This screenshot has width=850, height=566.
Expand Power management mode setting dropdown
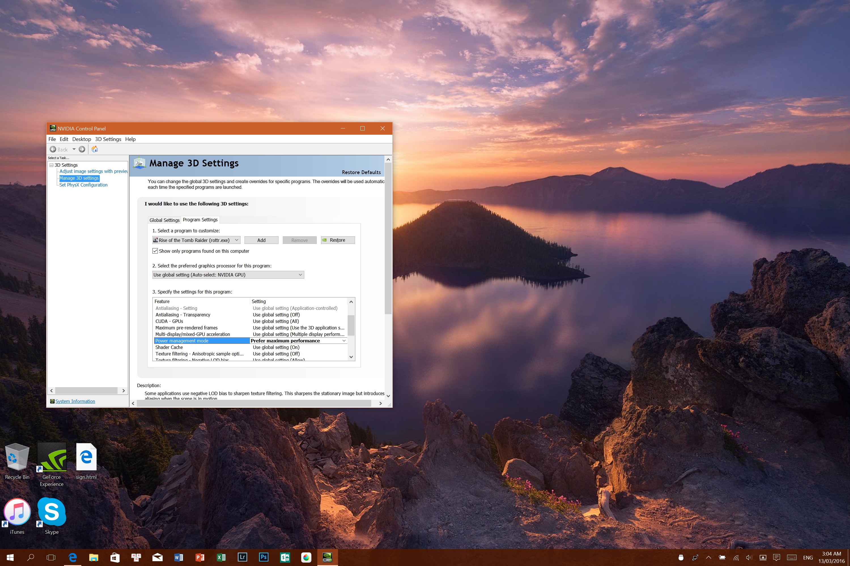pyautogui.click(x=344, y=341)
